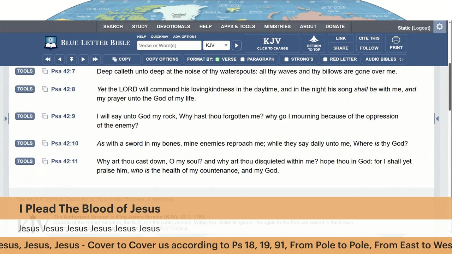Screen dimensions: 452x254
Task: Enable the Strong's checkbox
Action: coord(286,59)
